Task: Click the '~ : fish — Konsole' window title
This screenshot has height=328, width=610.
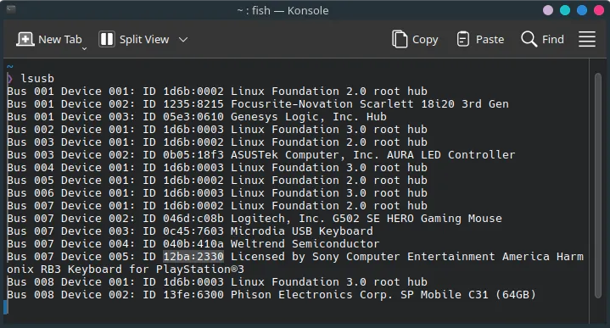Action: [283, 10]
